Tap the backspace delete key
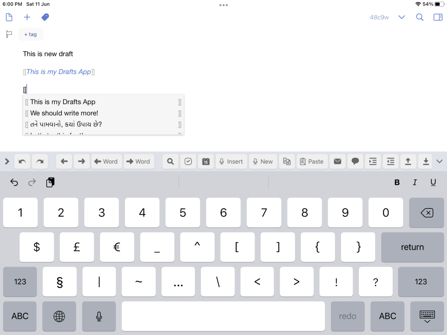The image size is (447, 335). 426,213
